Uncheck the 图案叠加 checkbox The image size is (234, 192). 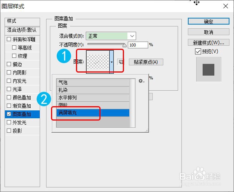click(9, 114)
